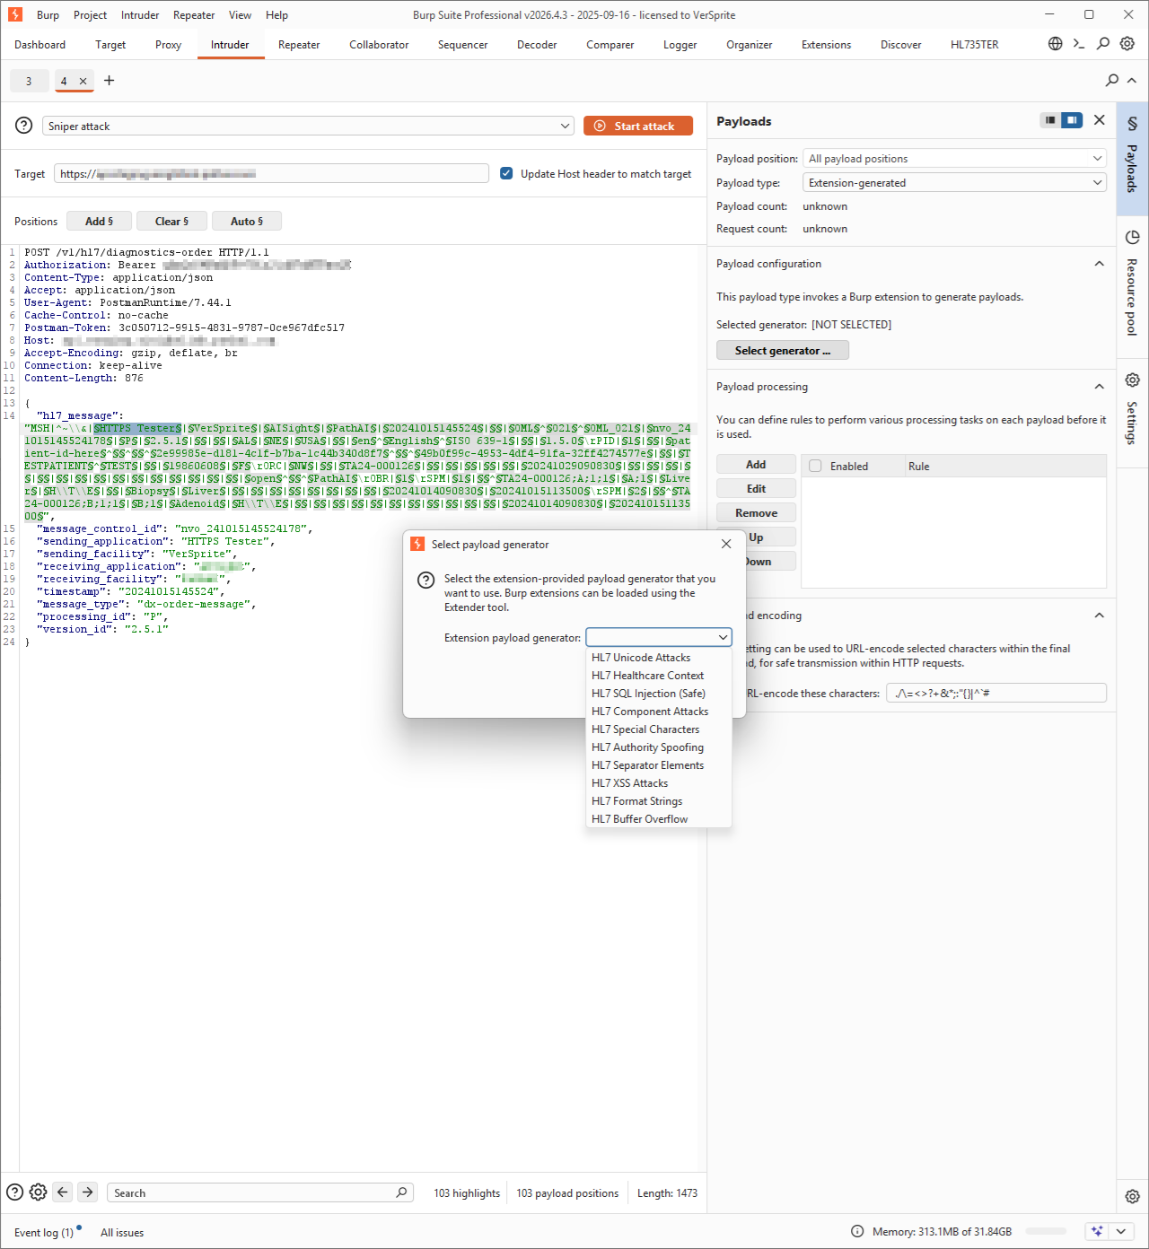
Task: Click the editor help icon at bottom
Action: point(15,1192)
